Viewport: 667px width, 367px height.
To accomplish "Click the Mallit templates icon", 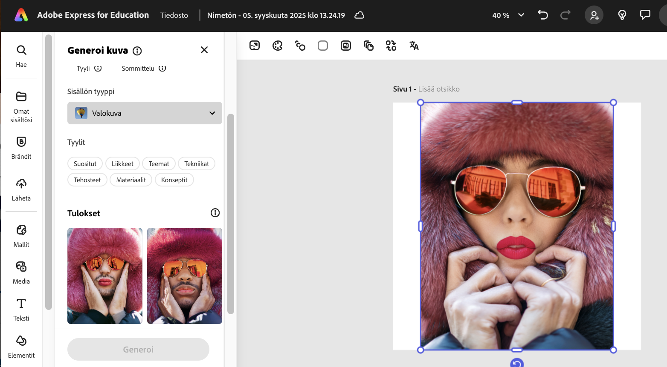I will (21, 230).
